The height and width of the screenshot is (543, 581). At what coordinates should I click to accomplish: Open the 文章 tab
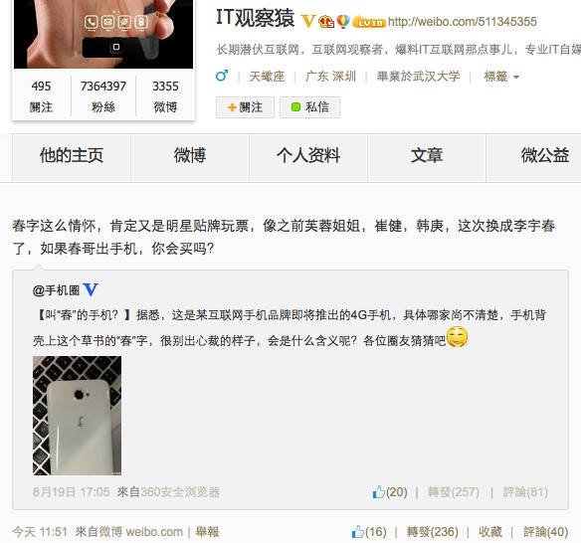coord(427,155)
